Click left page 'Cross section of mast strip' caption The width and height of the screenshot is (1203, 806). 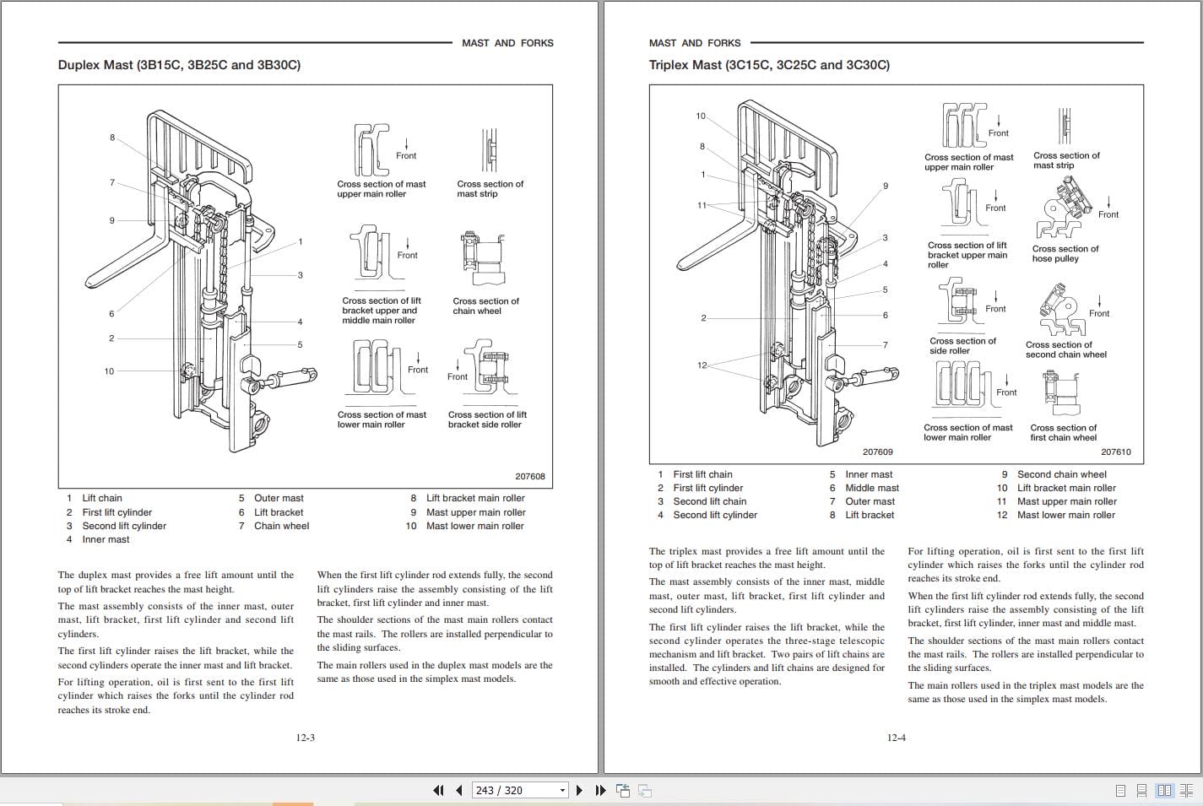490,189
